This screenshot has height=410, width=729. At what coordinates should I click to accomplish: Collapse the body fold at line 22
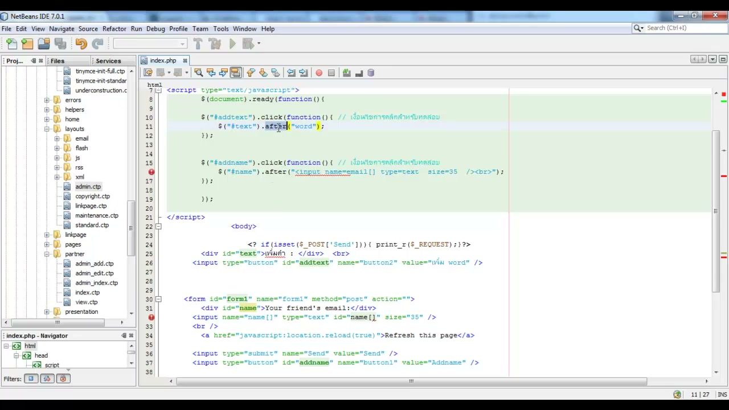click(x=159, y=227)
